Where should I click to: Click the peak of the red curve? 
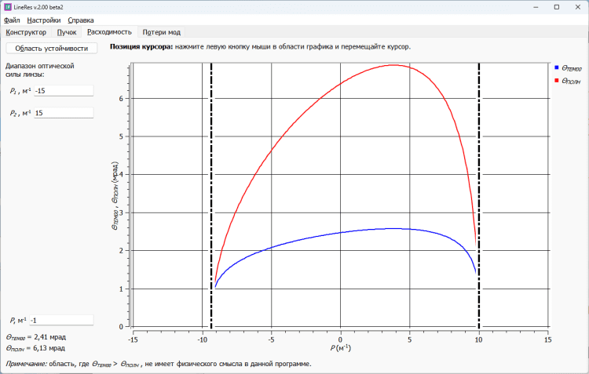click(x=394, y=65)
